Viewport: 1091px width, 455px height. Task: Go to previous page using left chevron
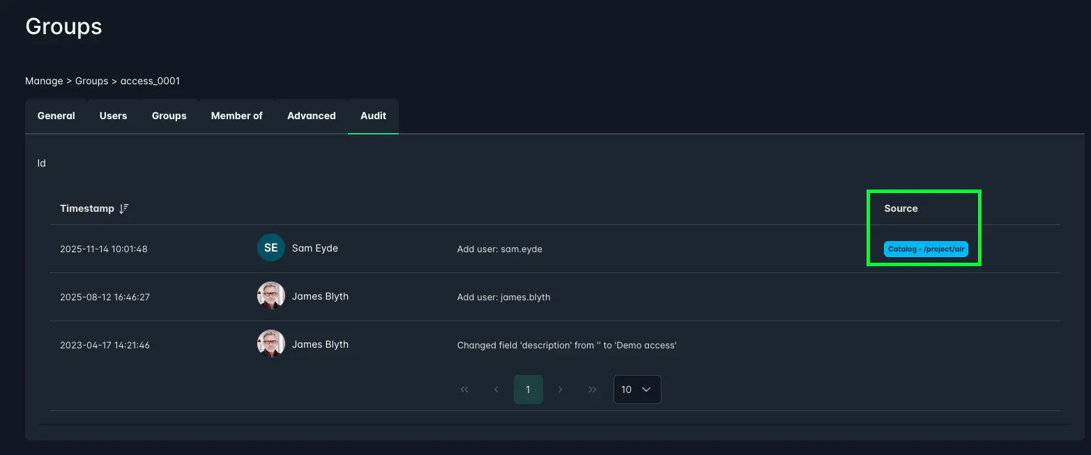pyautogui.click(x=496, y=390)
